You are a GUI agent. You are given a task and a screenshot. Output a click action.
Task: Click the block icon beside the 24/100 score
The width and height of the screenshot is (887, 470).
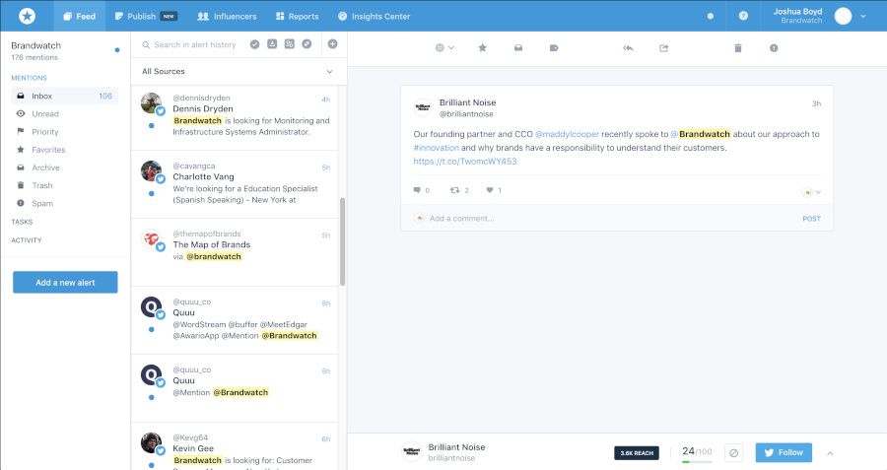(x=733, y=452)
